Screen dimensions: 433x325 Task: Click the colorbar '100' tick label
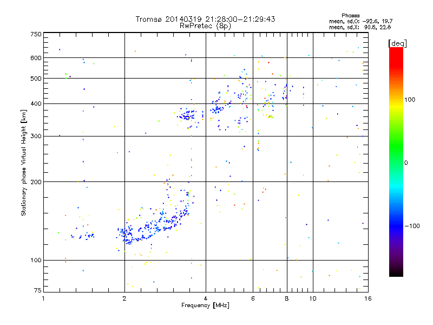coord(410,100)
